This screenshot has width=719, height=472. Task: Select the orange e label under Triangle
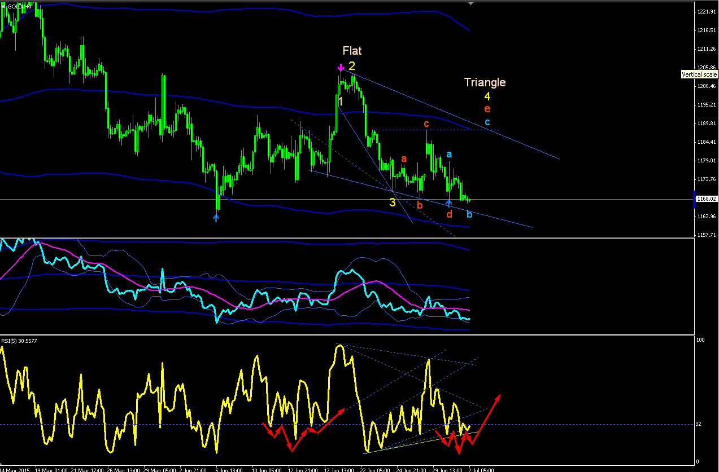tap(487, 109)
